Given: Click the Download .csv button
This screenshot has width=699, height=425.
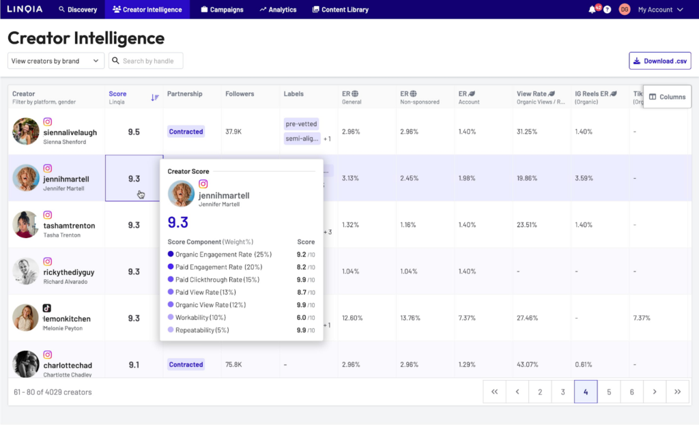Looking at the screenshot, I should coord(659,61).
